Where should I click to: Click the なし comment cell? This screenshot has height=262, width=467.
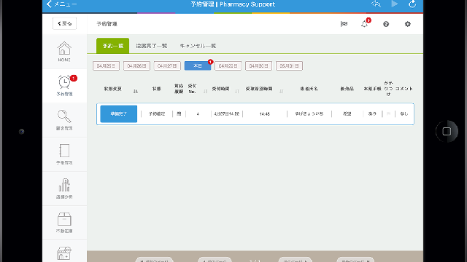pos(404,114)
